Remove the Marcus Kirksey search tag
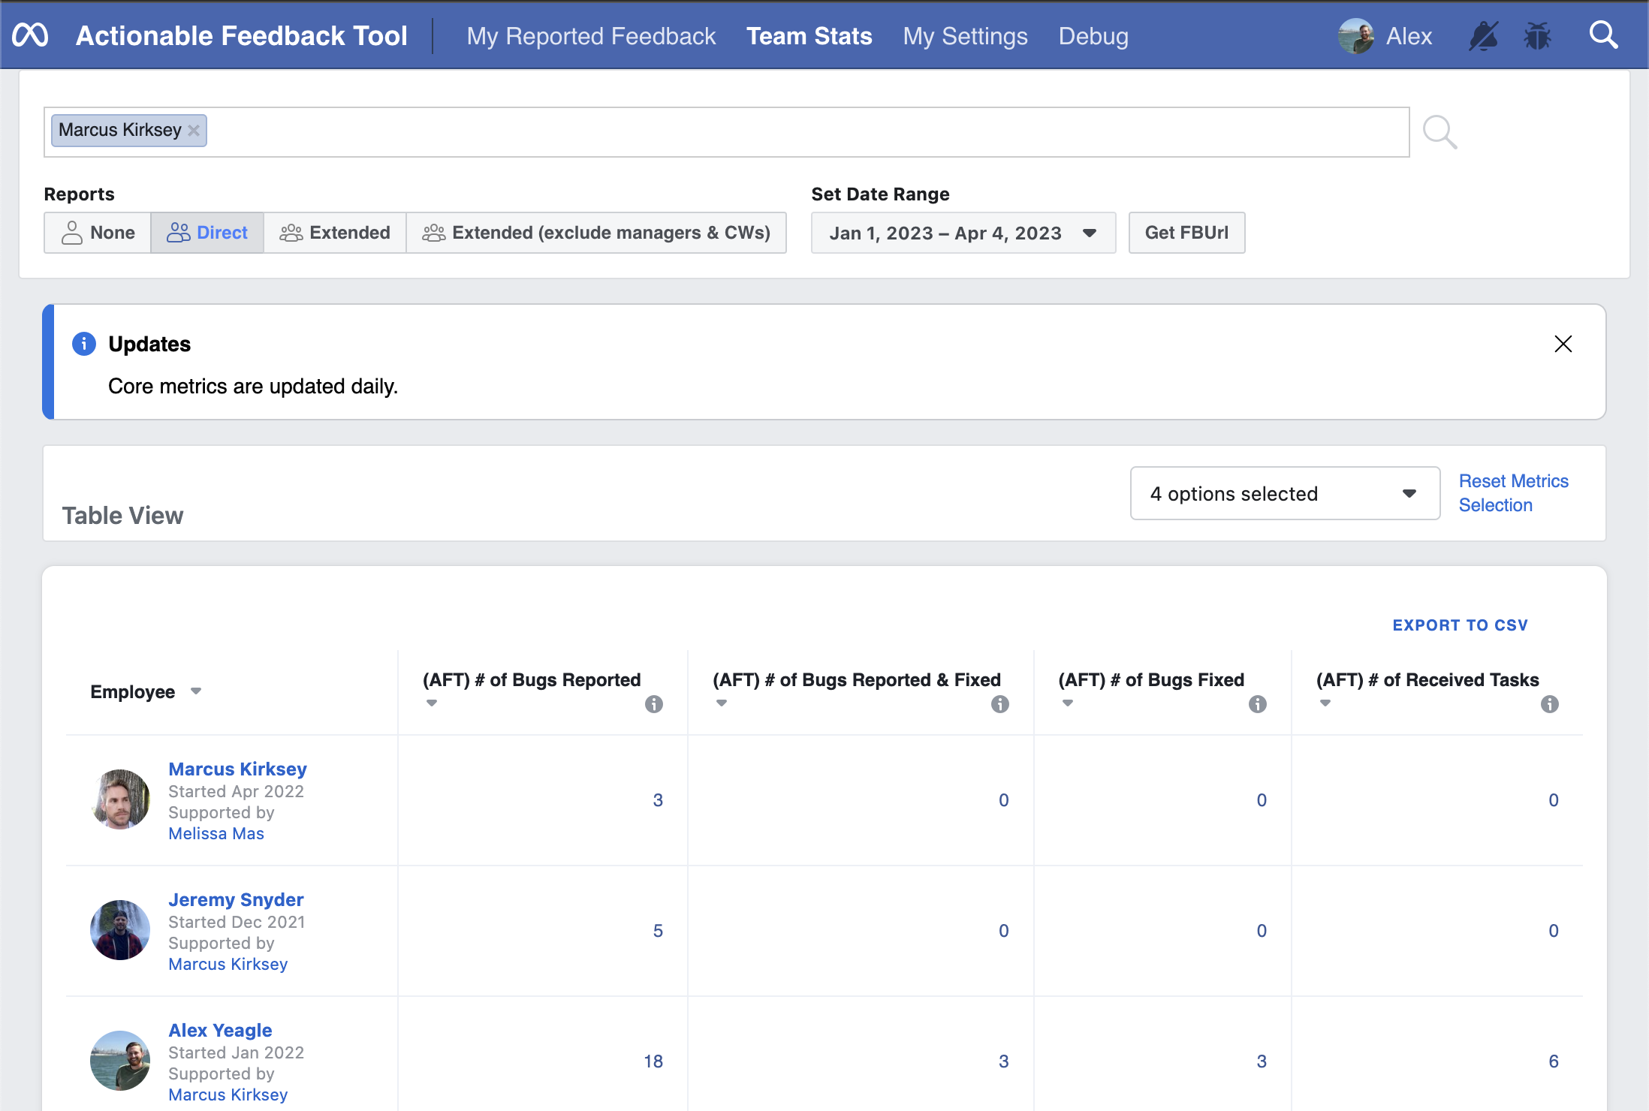This screenshot has height=1111, width=1649. click(194, 131)
